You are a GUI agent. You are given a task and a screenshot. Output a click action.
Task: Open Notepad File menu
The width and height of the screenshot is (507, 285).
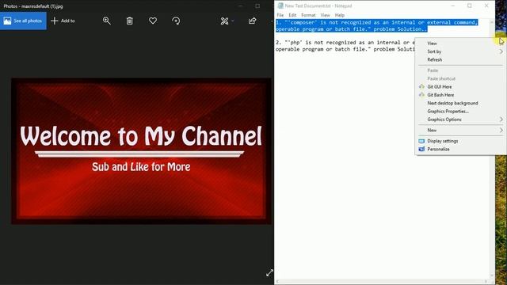tap(280, 15)
